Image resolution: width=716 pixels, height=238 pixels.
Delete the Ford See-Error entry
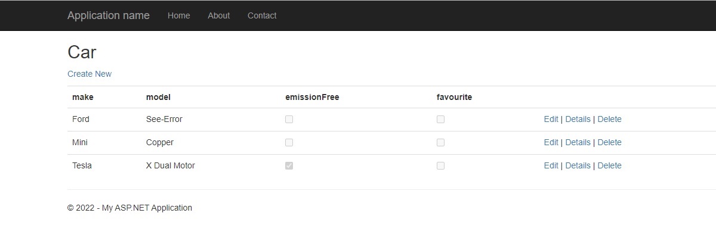609,119
